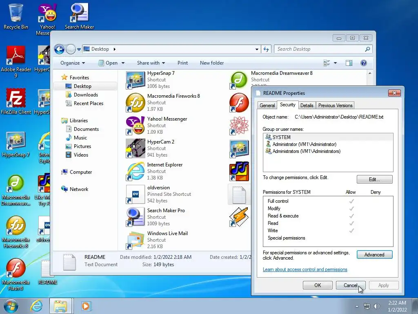Select Search Maker Pro shortcut in Explorer
Screen dimensions: 418x314
coord(156,217)
